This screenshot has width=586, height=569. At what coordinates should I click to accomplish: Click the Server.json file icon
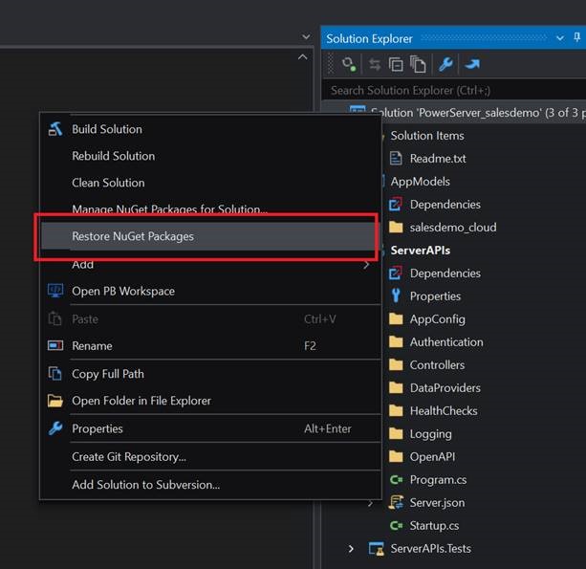pos(396,502)
